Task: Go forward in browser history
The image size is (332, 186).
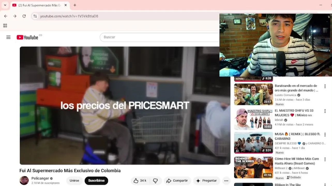Action: point(15,16)
